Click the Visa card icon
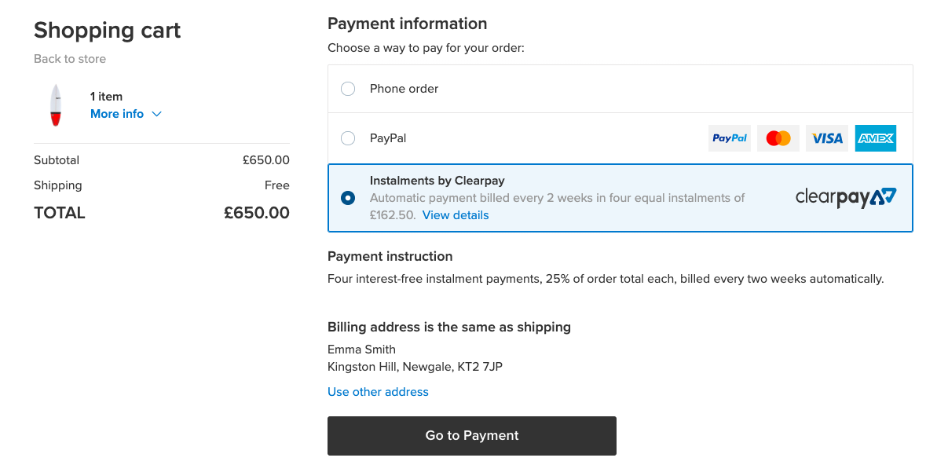 (827, 138)
